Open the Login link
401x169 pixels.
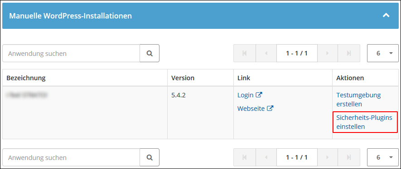(245, 95)
